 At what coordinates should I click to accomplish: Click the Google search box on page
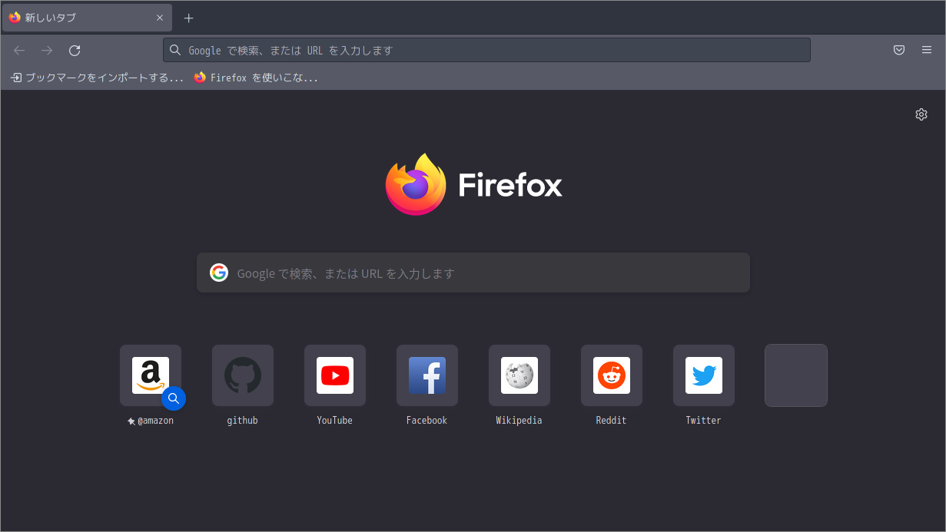473,273
